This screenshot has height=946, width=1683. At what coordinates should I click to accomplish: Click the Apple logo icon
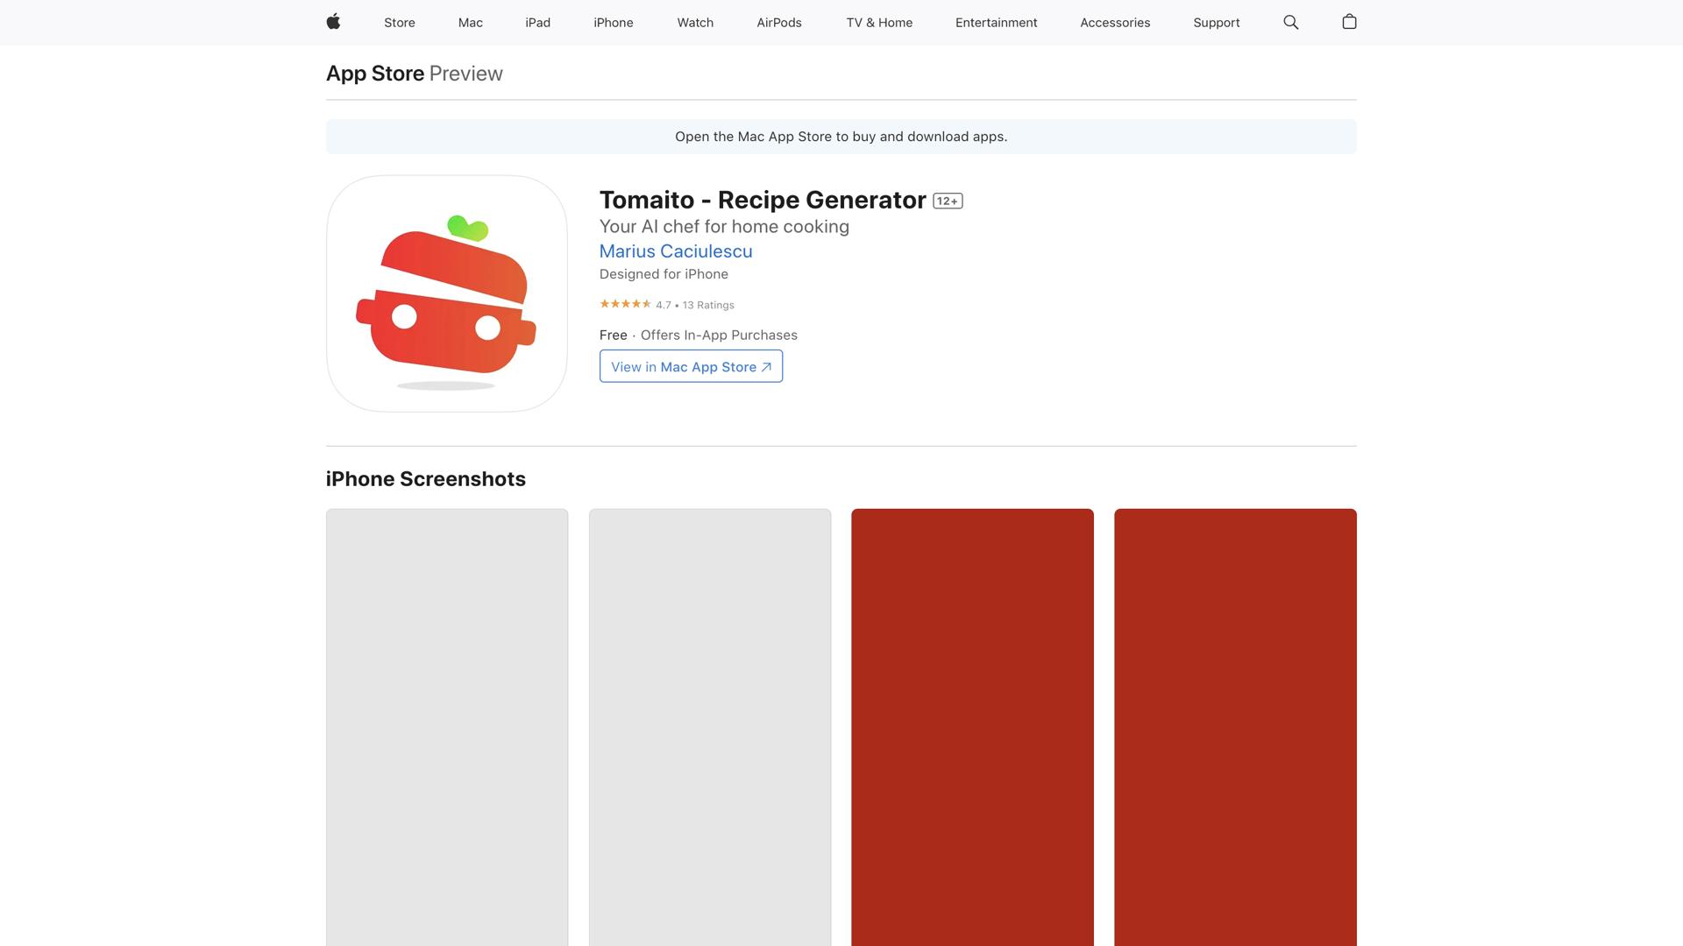pos(333,22)
